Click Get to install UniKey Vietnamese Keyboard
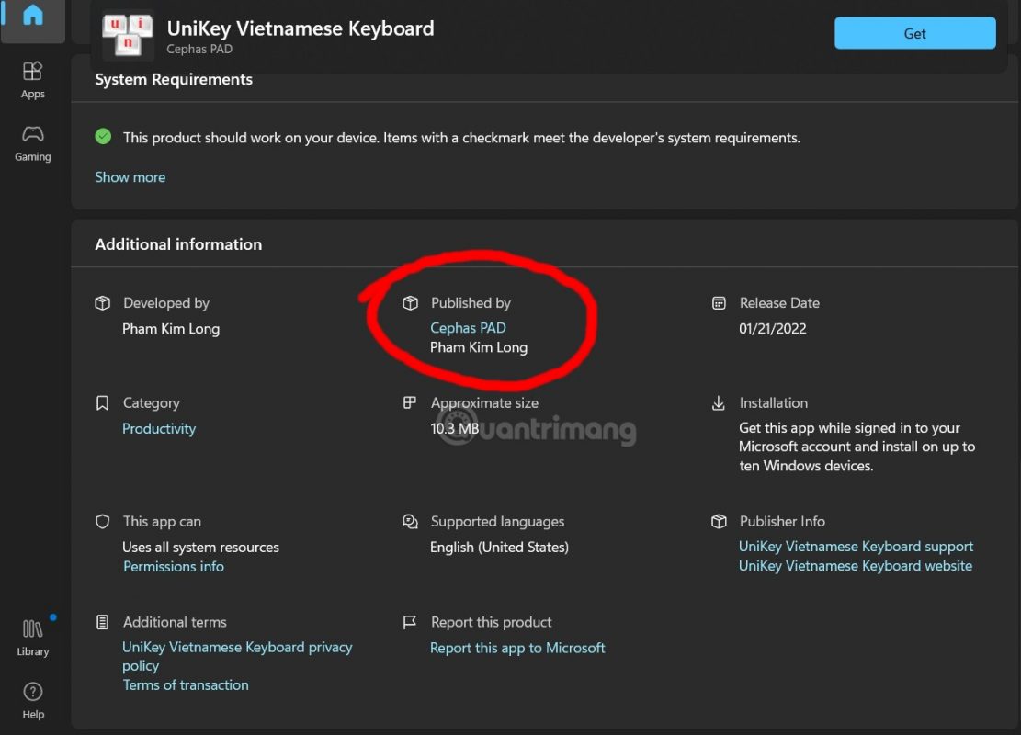Screen dimensions: 1021x735 (x=914, y=33)
